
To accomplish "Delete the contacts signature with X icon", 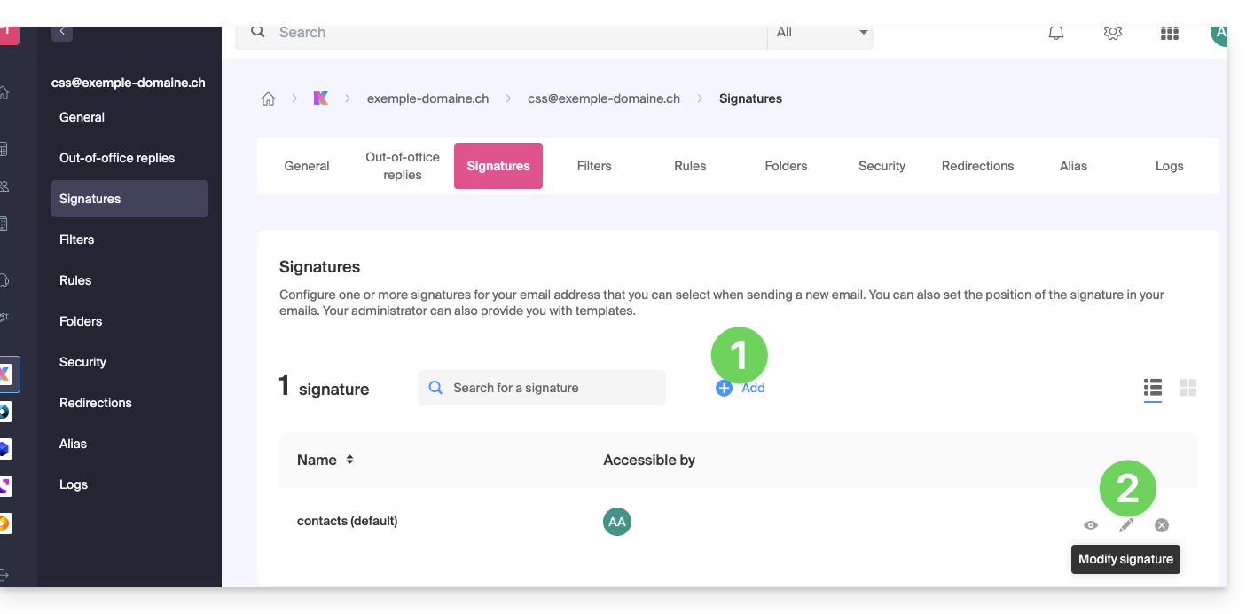I will [x=1162, y=525].
